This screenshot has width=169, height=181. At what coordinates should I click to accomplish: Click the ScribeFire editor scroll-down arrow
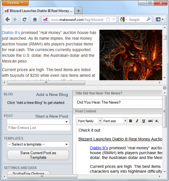coord(165,172)
